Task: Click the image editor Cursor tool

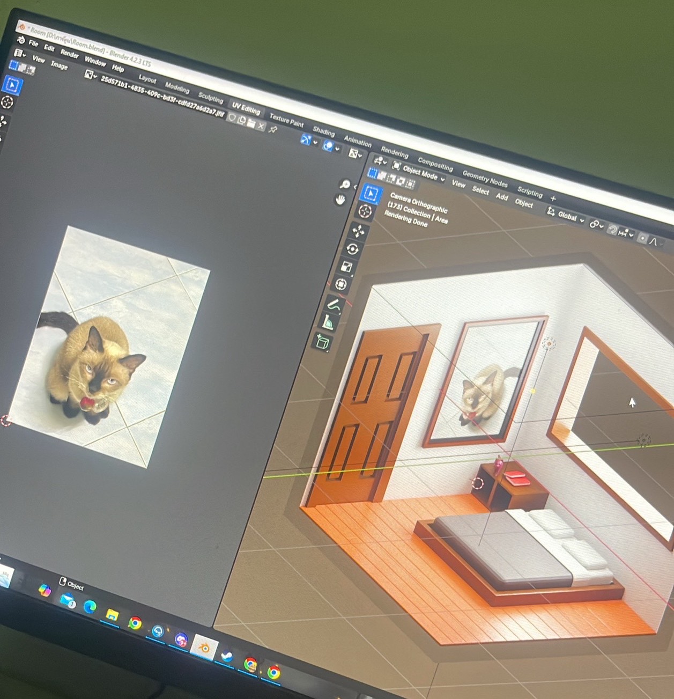Action: [x=7, y=102]
